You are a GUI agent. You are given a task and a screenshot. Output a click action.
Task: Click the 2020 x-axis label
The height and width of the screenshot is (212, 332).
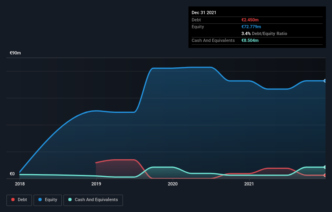coord(173,184)
